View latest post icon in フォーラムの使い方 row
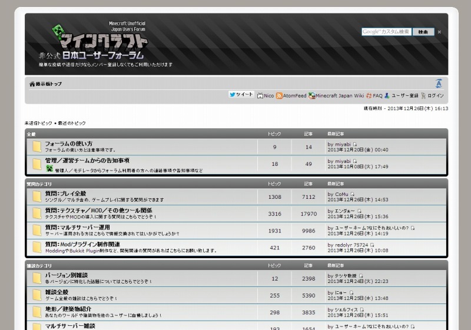 click(355, 144)
